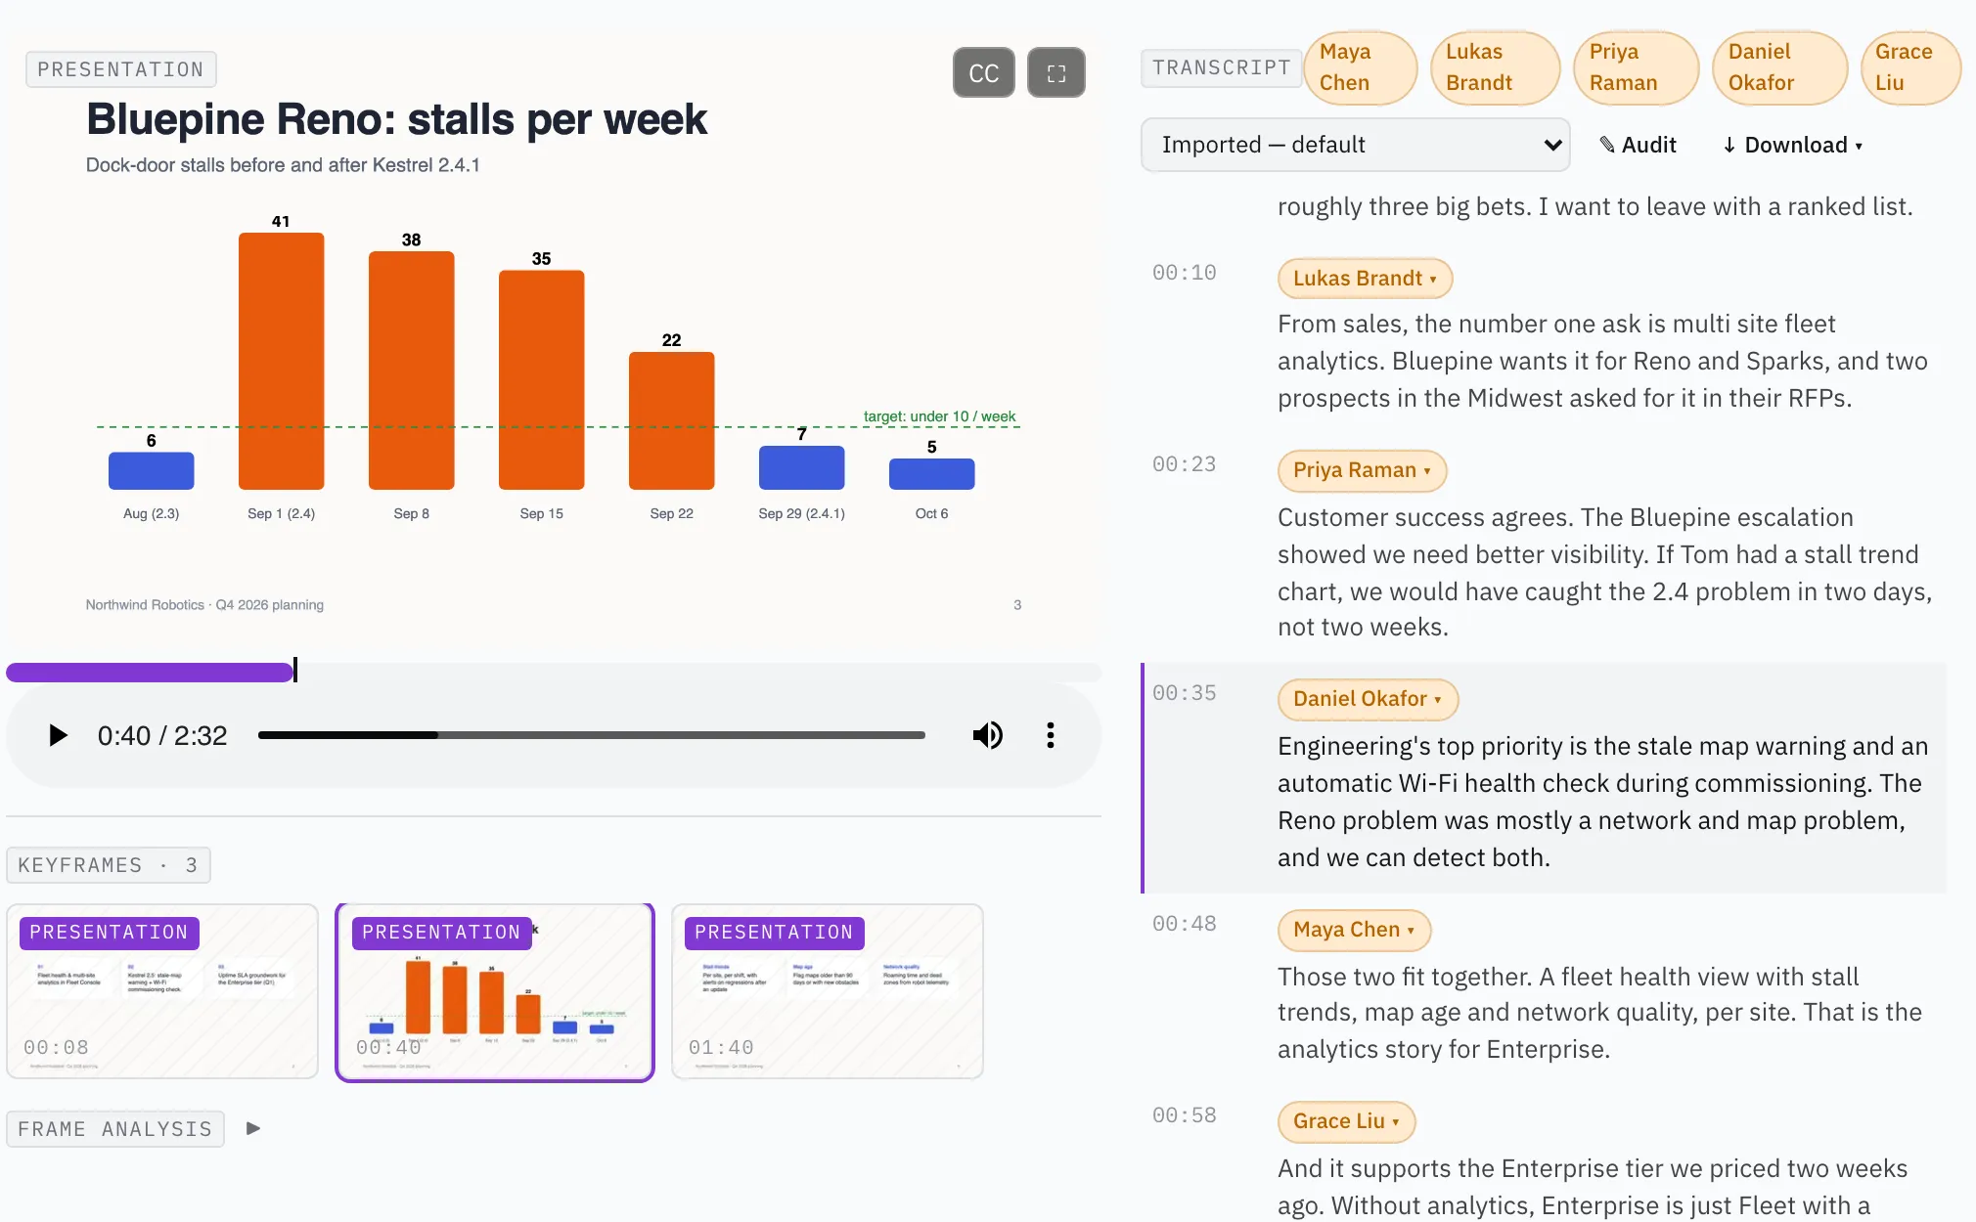Mute the audio with the speaker icon

[987, 735]
